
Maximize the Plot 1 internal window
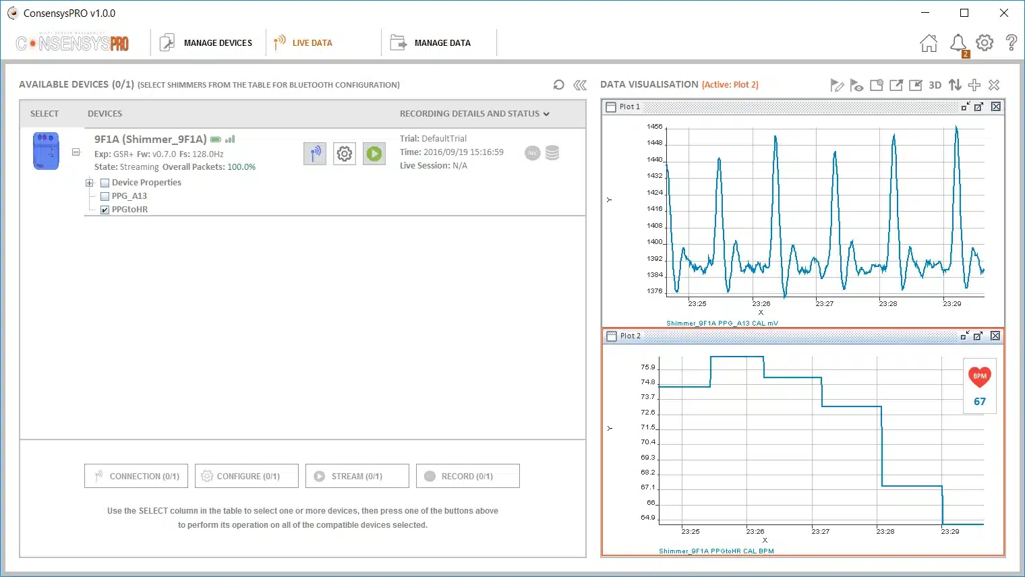click(979, 107)
